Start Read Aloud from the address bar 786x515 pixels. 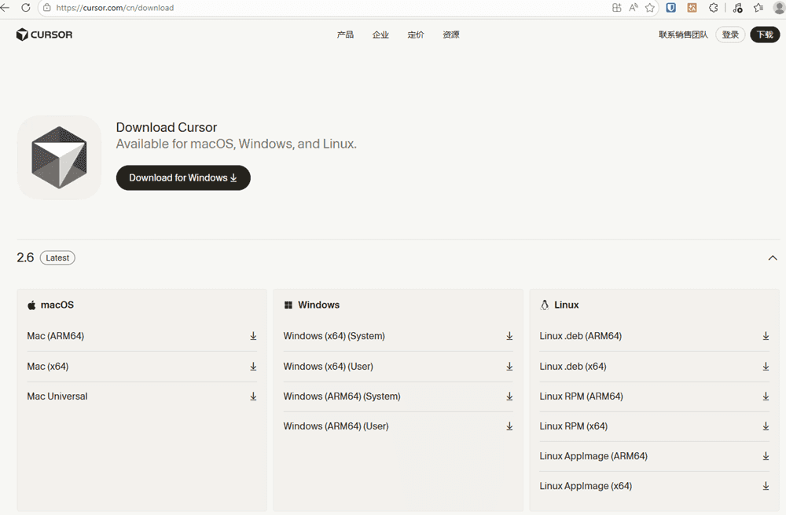tap(634, 8)
